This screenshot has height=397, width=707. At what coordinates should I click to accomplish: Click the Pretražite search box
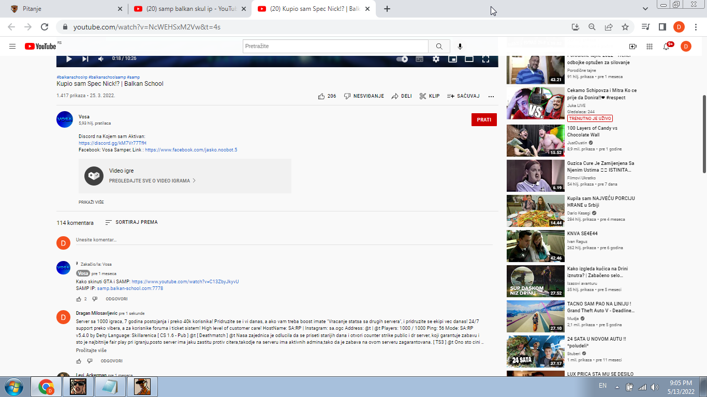click(336, 47)
